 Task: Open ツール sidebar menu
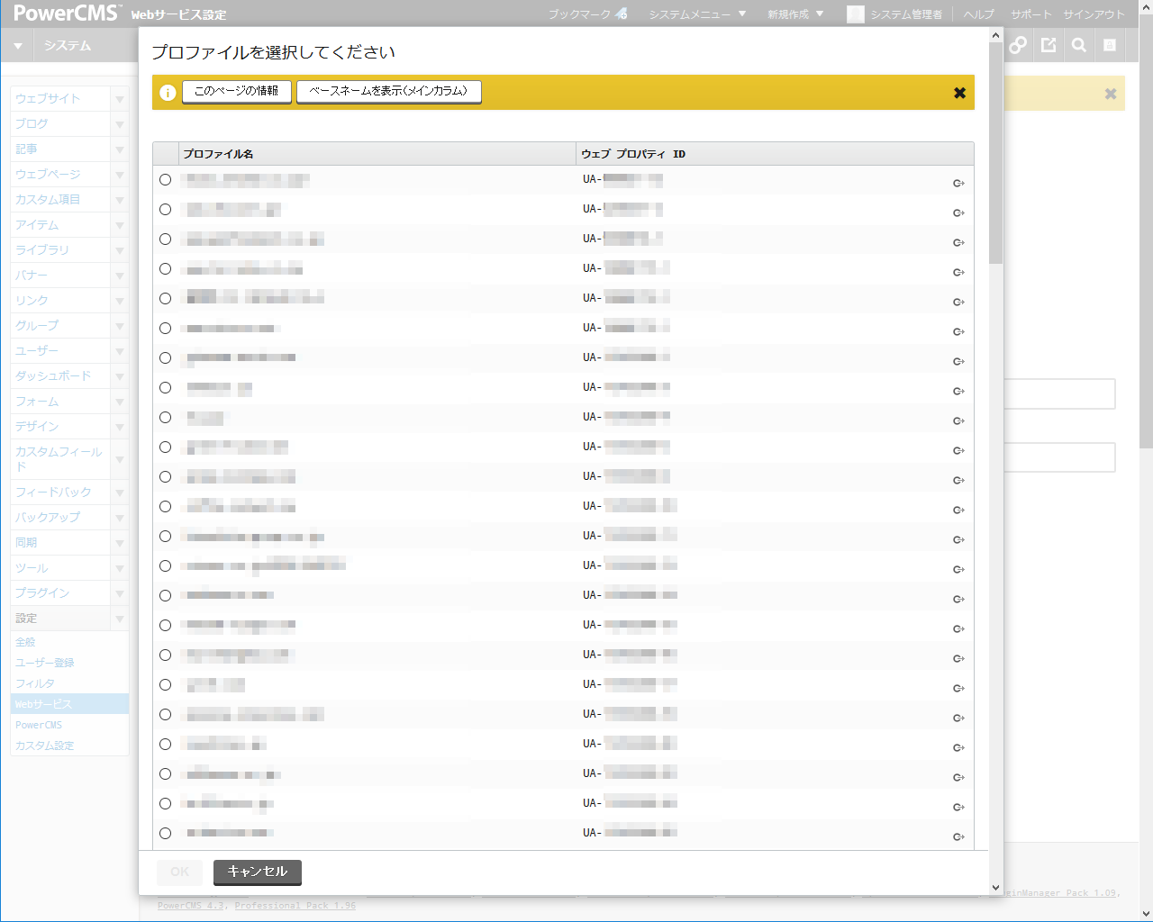point(32,567)
